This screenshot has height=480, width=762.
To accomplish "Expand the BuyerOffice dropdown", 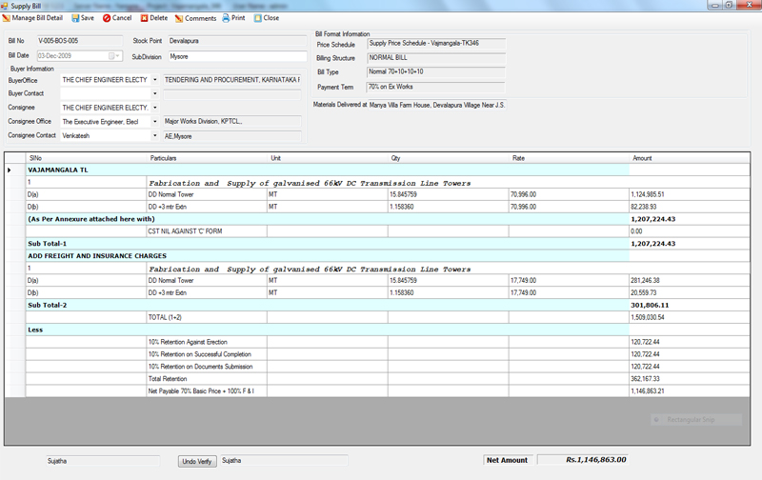I will pos(154,79).
